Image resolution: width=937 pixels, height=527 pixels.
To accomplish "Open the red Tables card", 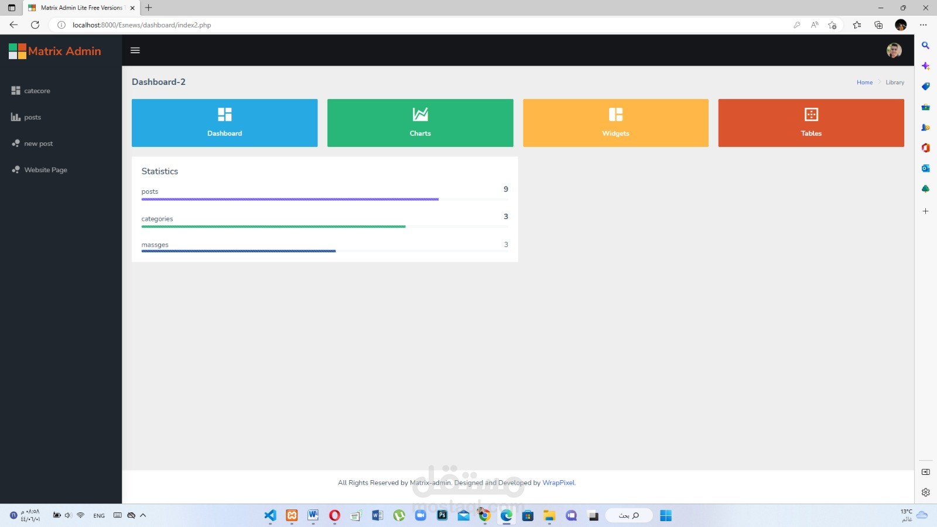I will click(x=811, y=123).
